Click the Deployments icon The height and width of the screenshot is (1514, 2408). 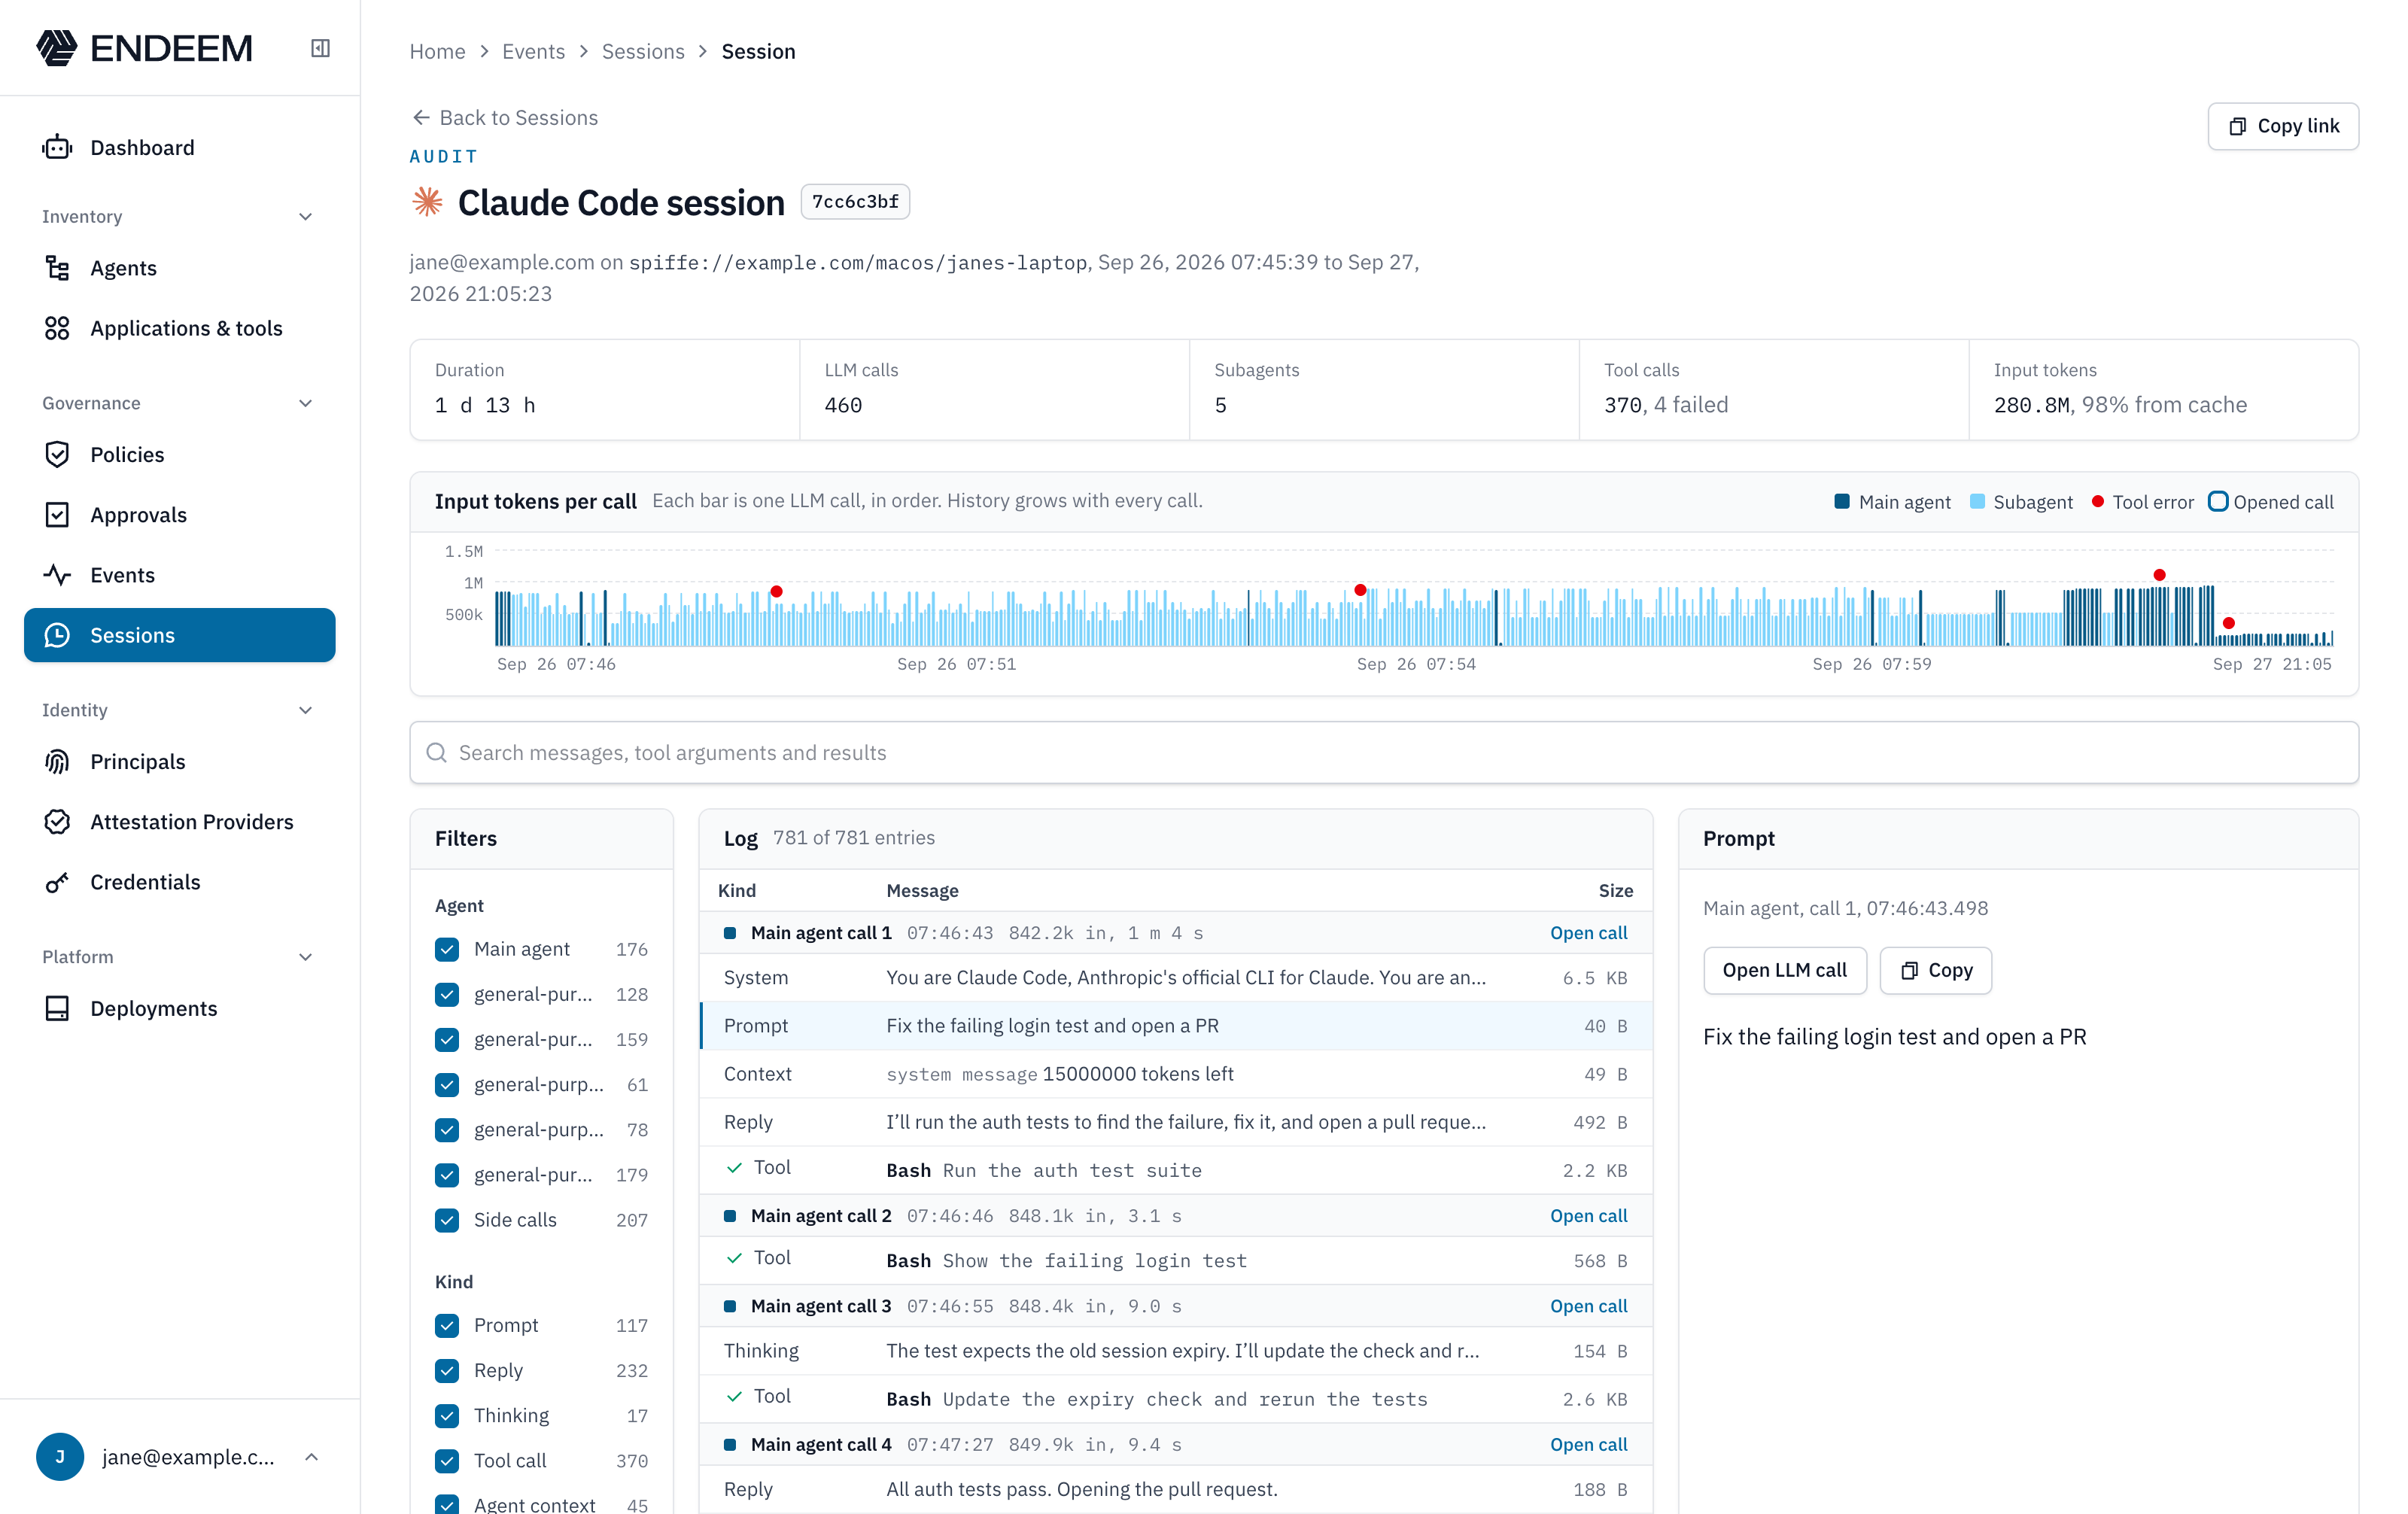click(57, 1008)
